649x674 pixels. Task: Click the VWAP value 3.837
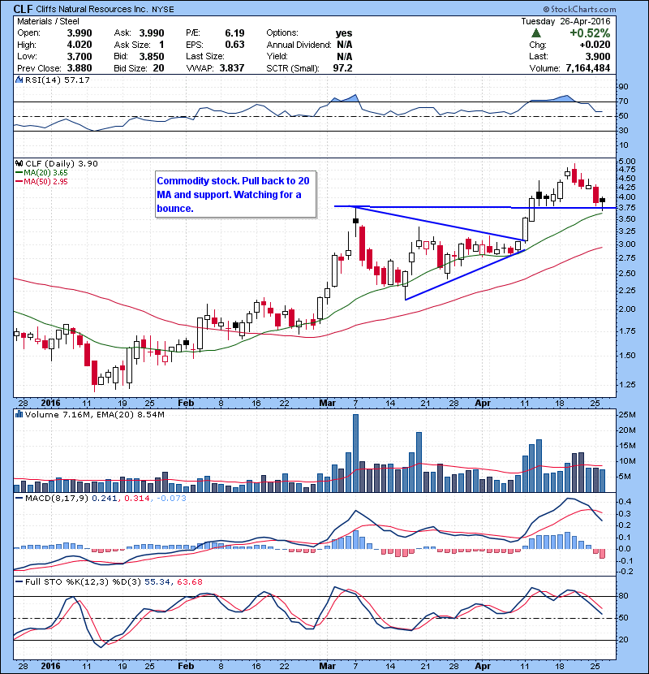[x=232, y=68]
